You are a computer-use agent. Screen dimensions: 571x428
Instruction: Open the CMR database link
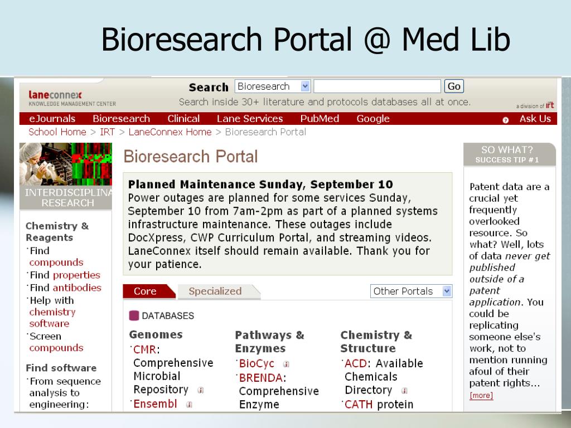click(x=144, y=350)
